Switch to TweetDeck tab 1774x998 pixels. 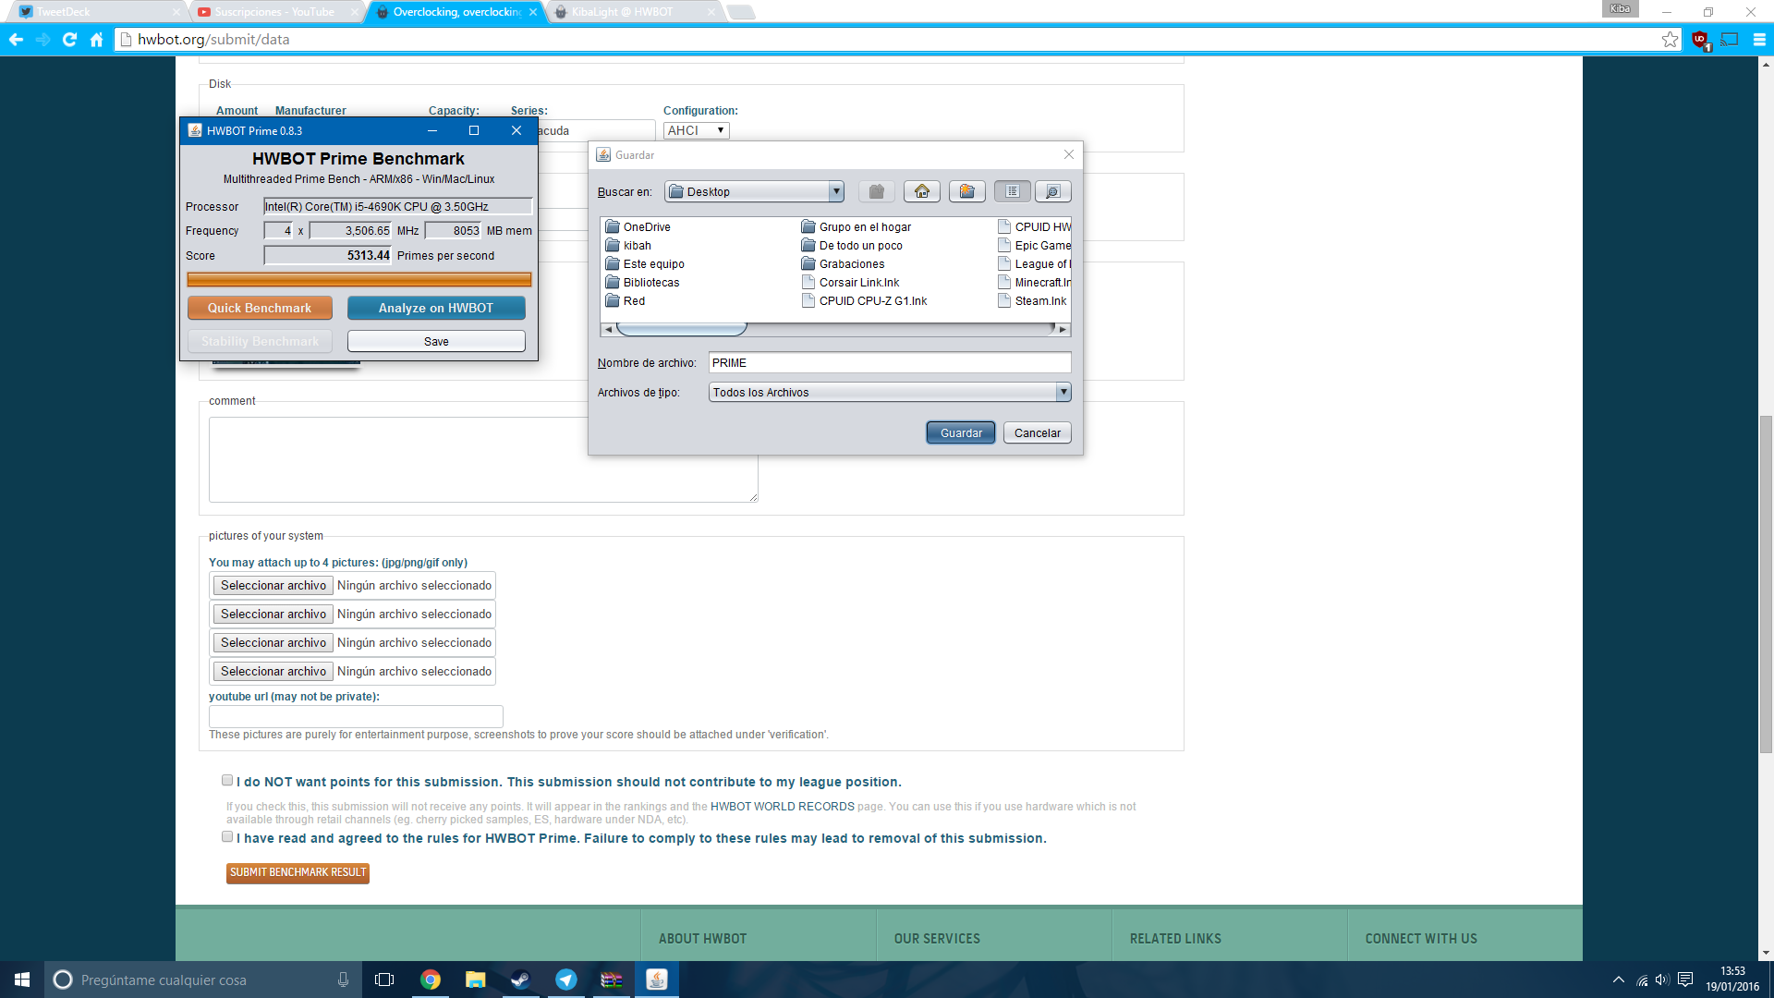[99, 12]
